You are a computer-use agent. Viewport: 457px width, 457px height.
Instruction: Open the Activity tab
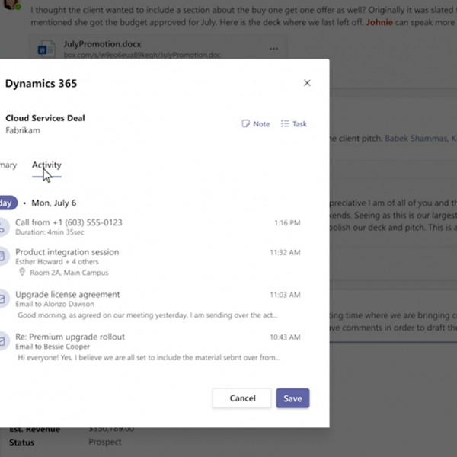coord(46,165)
